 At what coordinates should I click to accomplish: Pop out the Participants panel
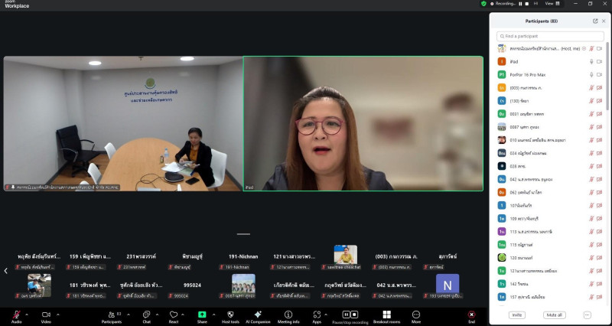click(x=595, y=21)
